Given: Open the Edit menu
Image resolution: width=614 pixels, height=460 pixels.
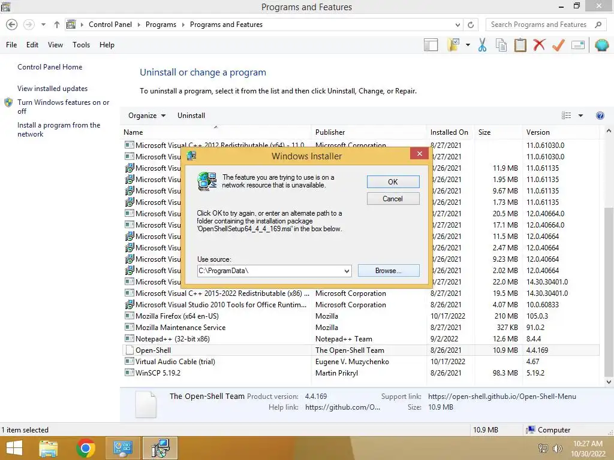Looking at the screenshot, I should click(32, 45).
